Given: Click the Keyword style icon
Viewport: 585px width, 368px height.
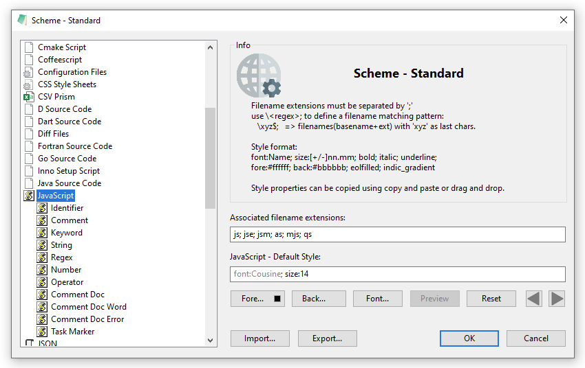Looking at the screenshot, I should coord(42,233).
